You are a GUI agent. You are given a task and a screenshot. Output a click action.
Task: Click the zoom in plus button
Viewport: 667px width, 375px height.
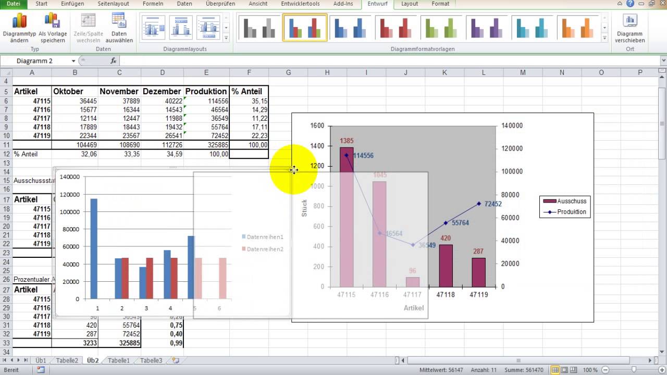coord(662,370)
